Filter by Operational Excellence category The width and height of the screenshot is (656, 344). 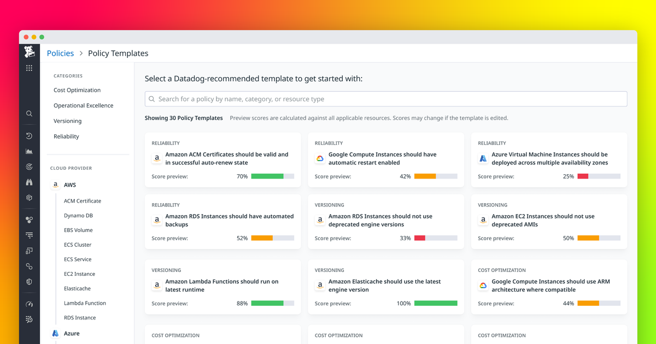(x=84, y=105)
